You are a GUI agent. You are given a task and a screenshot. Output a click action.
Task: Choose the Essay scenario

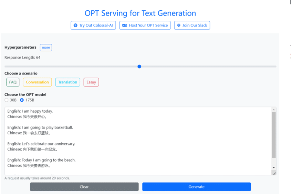point(91,82)
